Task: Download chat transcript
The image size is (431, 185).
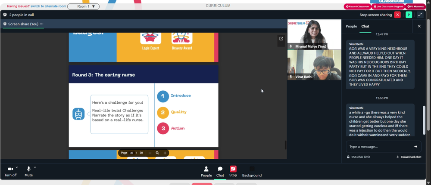Action: point(409,157)
